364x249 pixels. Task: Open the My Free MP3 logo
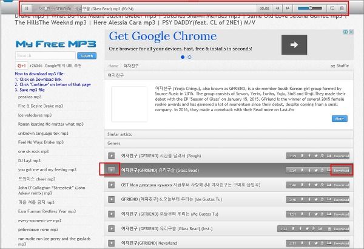(x=56, y=44)
